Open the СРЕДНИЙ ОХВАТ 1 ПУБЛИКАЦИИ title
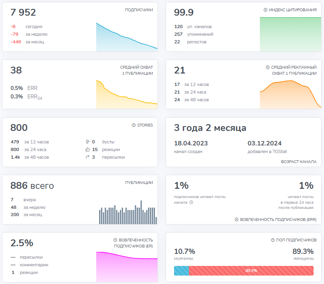324x284 pixels. (x=137, y=70)
